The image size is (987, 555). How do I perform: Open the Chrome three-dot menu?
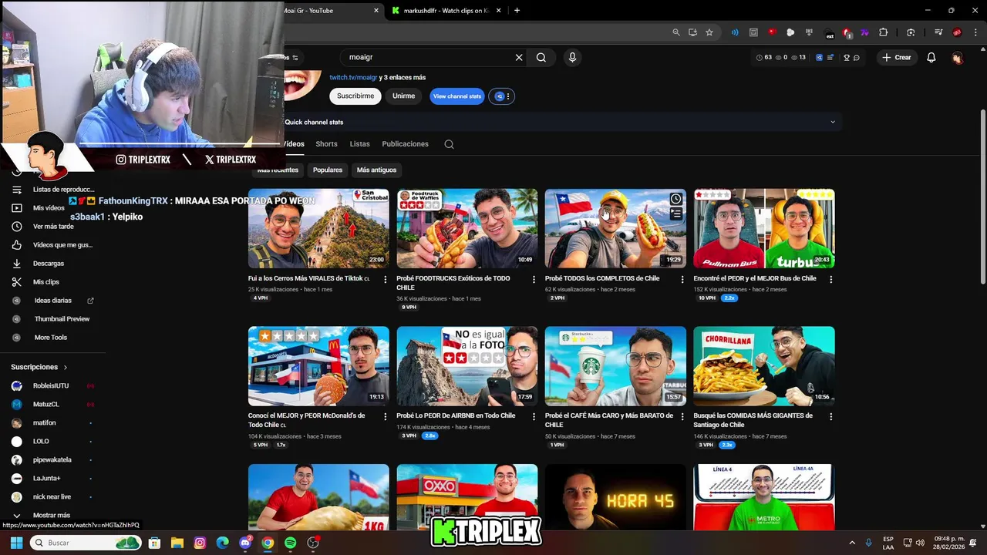pyautogui.click(x=975, y=32)
